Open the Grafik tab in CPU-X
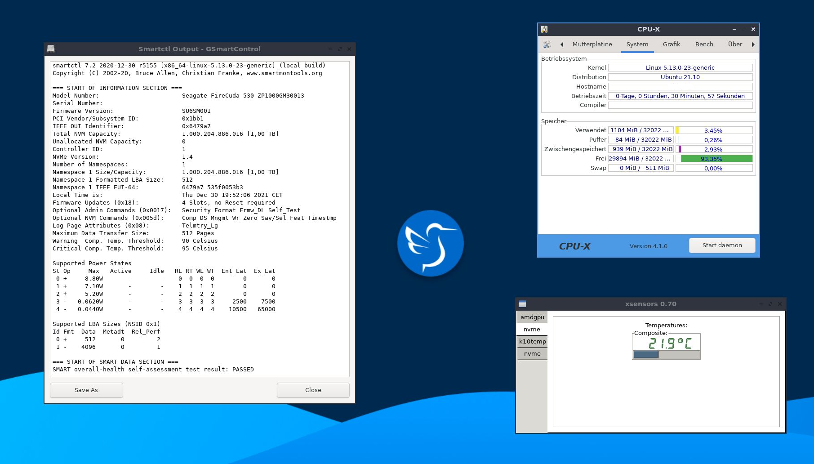814x464 pixels. [x=671, y=44]
